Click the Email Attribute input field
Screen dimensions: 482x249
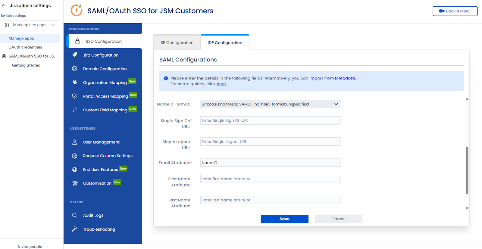[270, 163]
